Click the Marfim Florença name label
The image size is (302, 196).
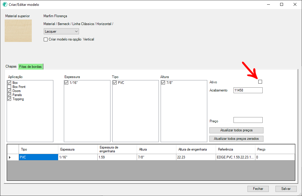point(55,16)
